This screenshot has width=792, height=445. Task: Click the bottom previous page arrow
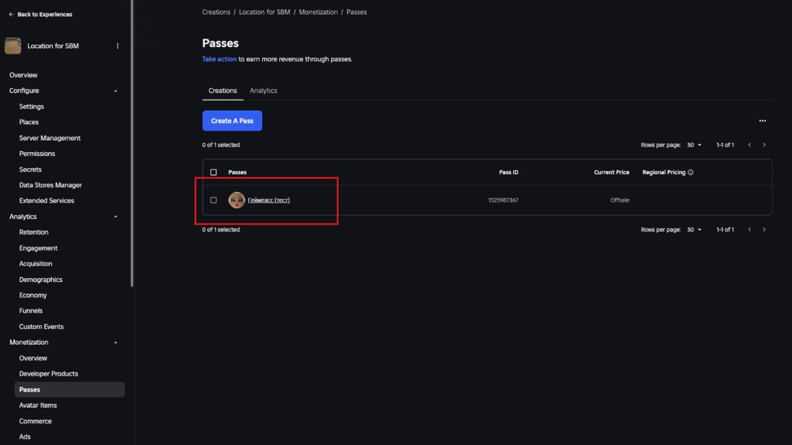coord(749,230)
